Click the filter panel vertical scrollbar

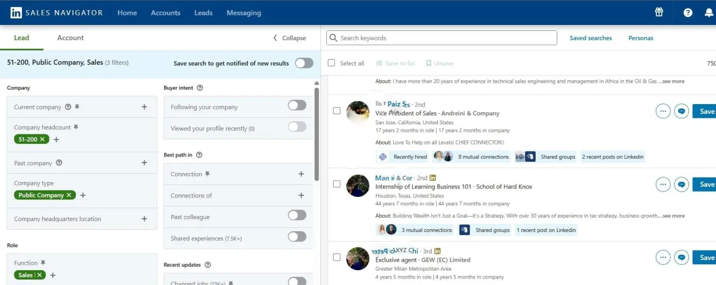317,134
